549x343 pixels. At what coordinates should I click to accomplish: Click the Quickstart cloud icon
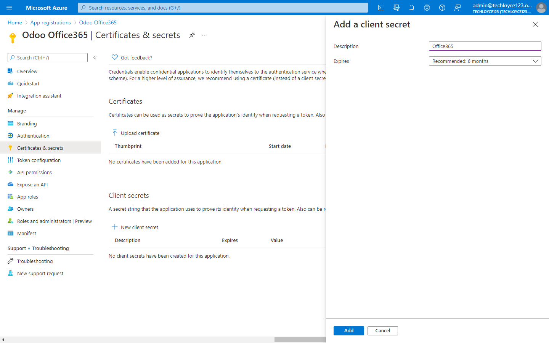tap(10, 83)
